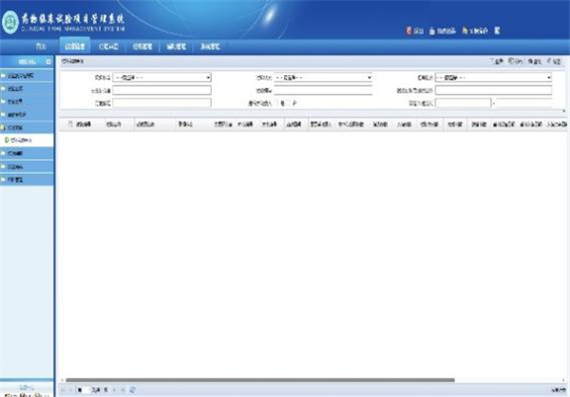The width and height of the screenshot is (570, 397).
Task: Click the lock icon in header
Action: tap(432, 30)
